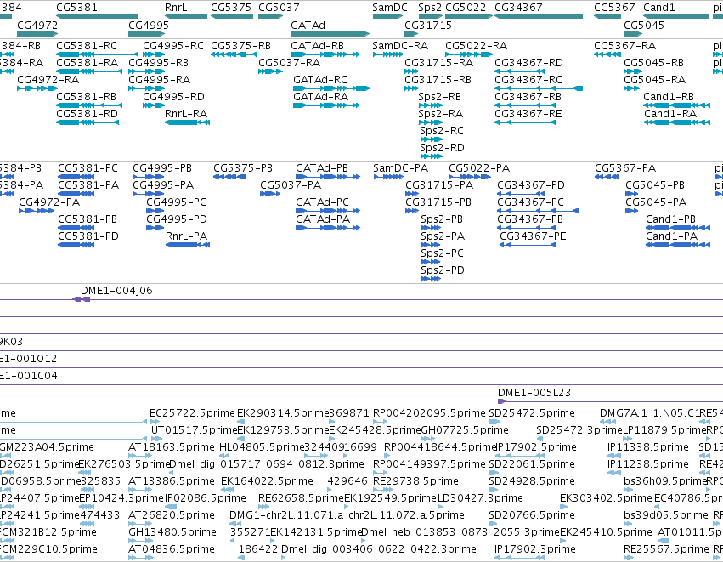Click transcript CG4995-RC label

click(173, 46)
